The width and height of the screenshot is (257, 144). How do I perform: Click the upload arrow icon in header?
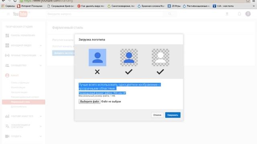(227, 14)
